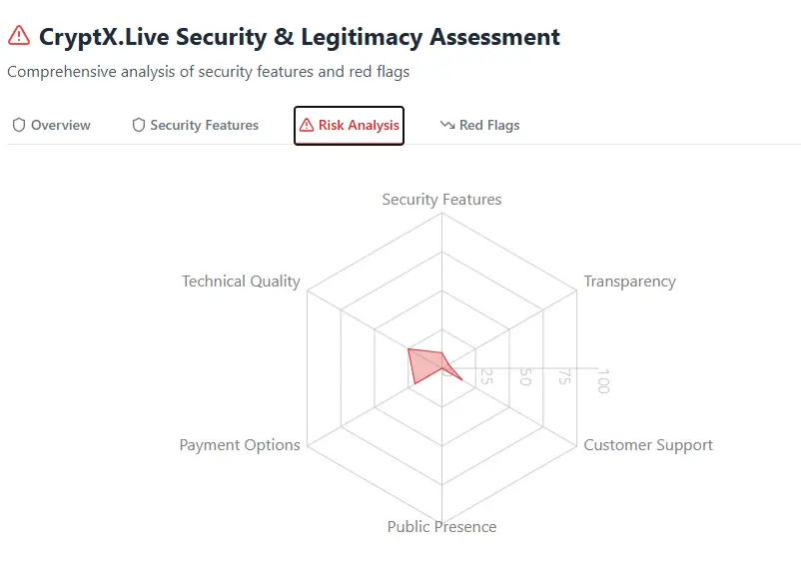Click the Customer Support chart axis label
Image resolution: width=801 pixels, height=567 pixels.
[x=648, y=445]
